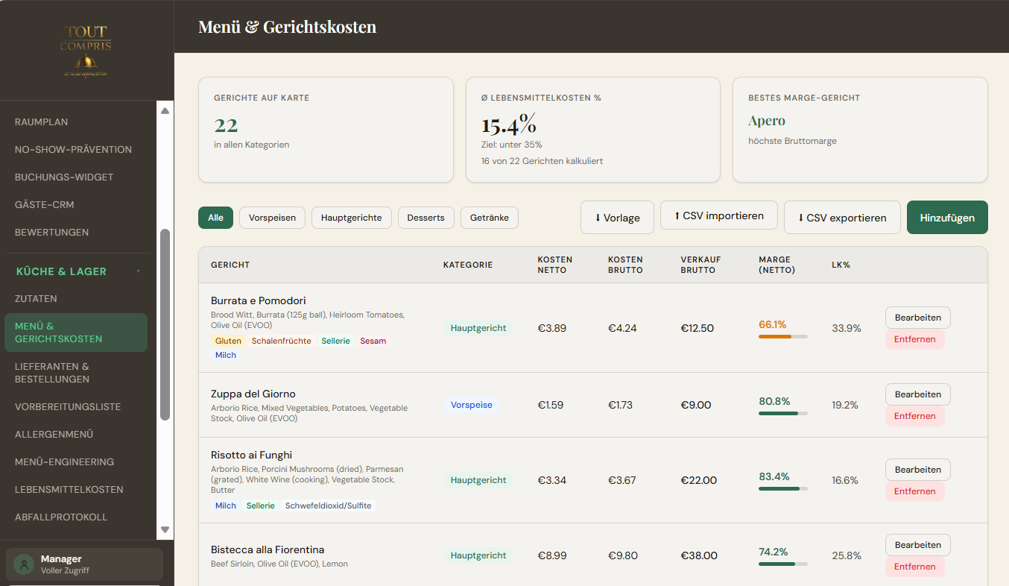Screen dimensions: 1009x586
Task: Add a new dish with Hinzufügen
Action: 947,218
